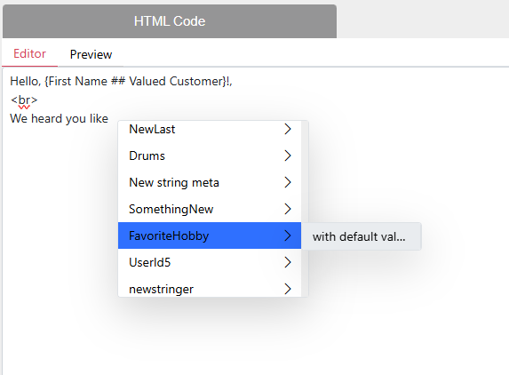Place cursor in the 'Hello, {First Name' line
The image size is (509, 375).
pyautogui.click(x=121, y=81)
